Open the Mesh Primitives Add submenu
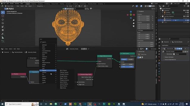 click(x=48, y=63)
